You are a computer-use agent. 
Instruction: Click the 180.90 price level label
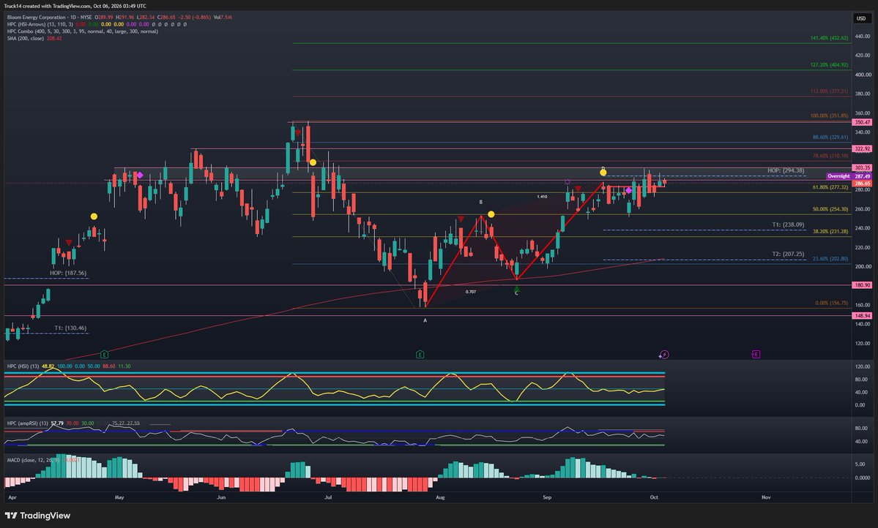coord(862,285)
